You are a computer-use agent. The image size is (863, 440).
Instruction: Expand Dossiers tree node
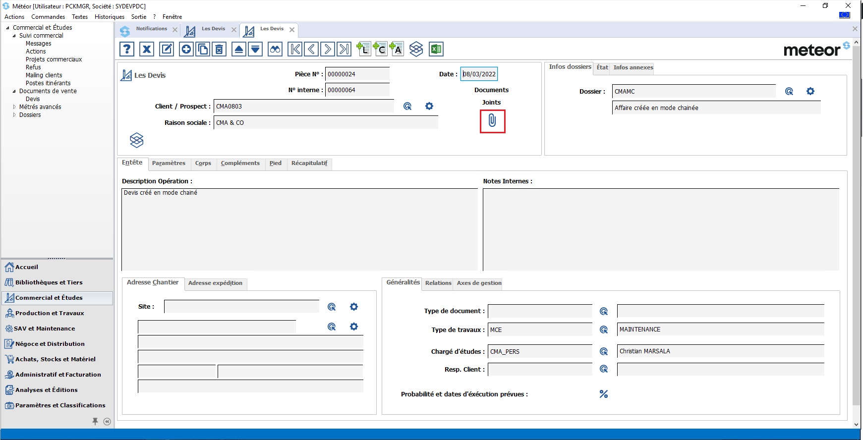tap(14, 115)
